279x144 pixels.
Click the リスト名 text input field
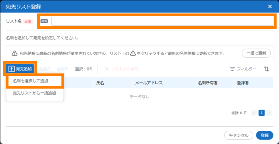pyautogui.click(x=162, y=21)
